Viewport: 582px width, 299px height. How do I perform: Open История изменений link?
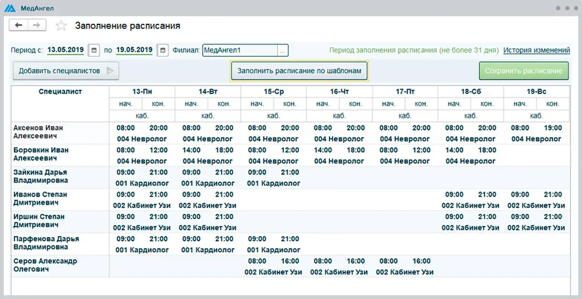tap(536, 50)
